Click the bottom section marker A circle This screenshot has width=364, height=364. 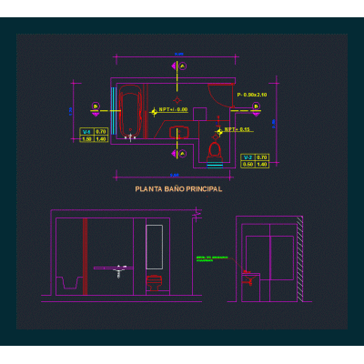(x=182, y=154)
